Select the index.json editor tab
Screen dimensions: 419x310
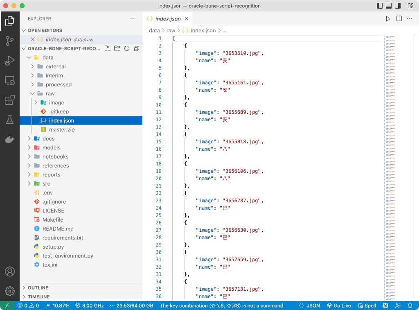click(x=168, y=19)
